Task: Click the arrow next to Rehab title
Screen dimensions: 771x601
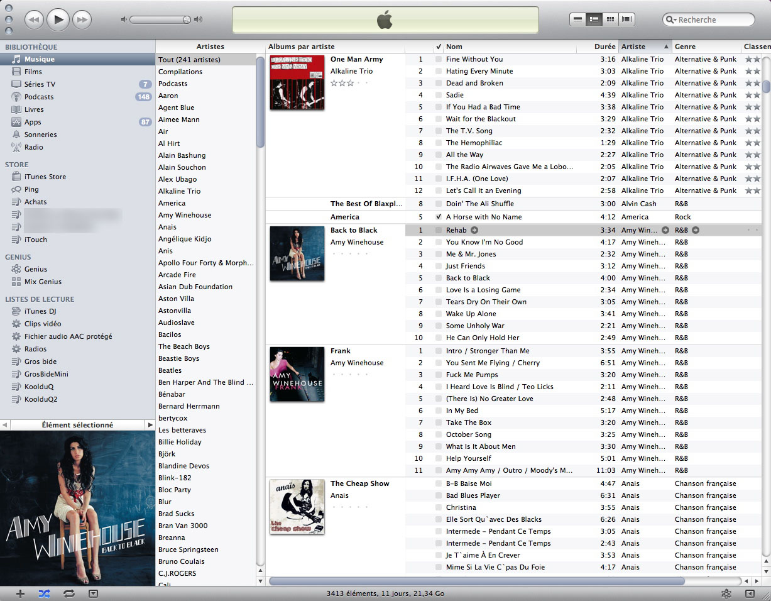Action: pyautogui.click(x=474, y=230)
